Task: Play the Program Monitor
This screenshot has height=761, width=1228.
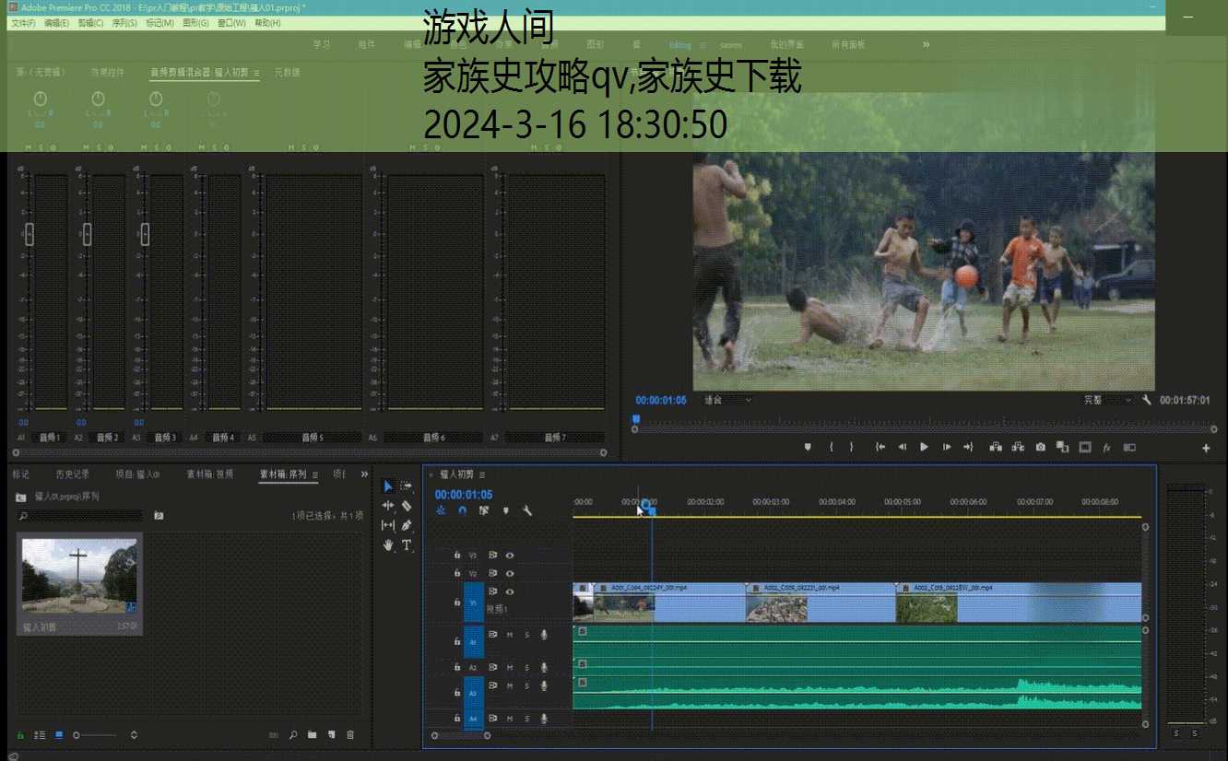Action: [x=924, y=447]
